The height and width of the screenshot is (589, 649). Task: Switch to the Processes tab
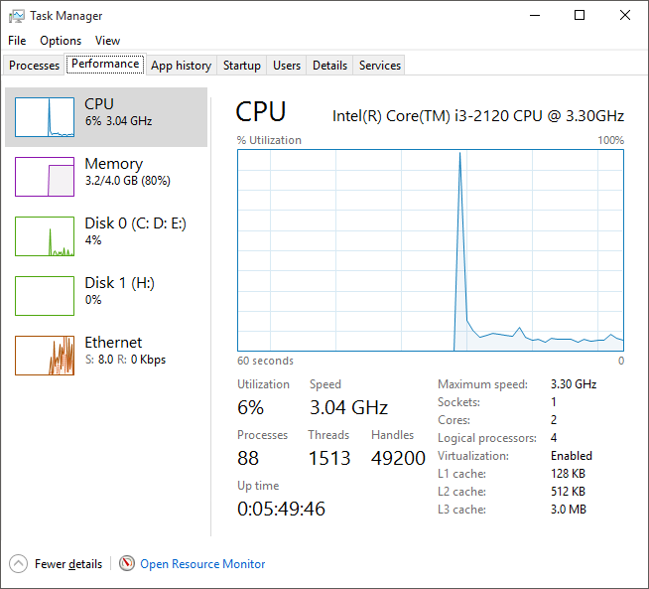[34, 66]
